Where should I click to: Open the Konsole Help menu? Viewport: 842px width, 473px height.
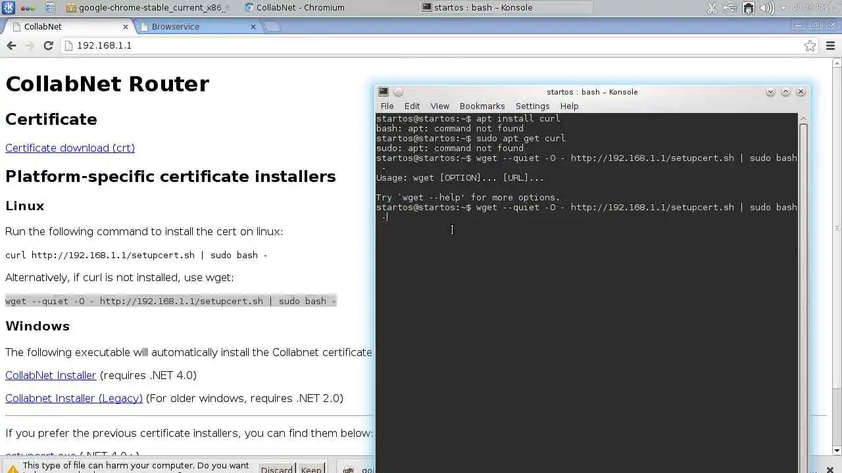[x=569, y=106]
